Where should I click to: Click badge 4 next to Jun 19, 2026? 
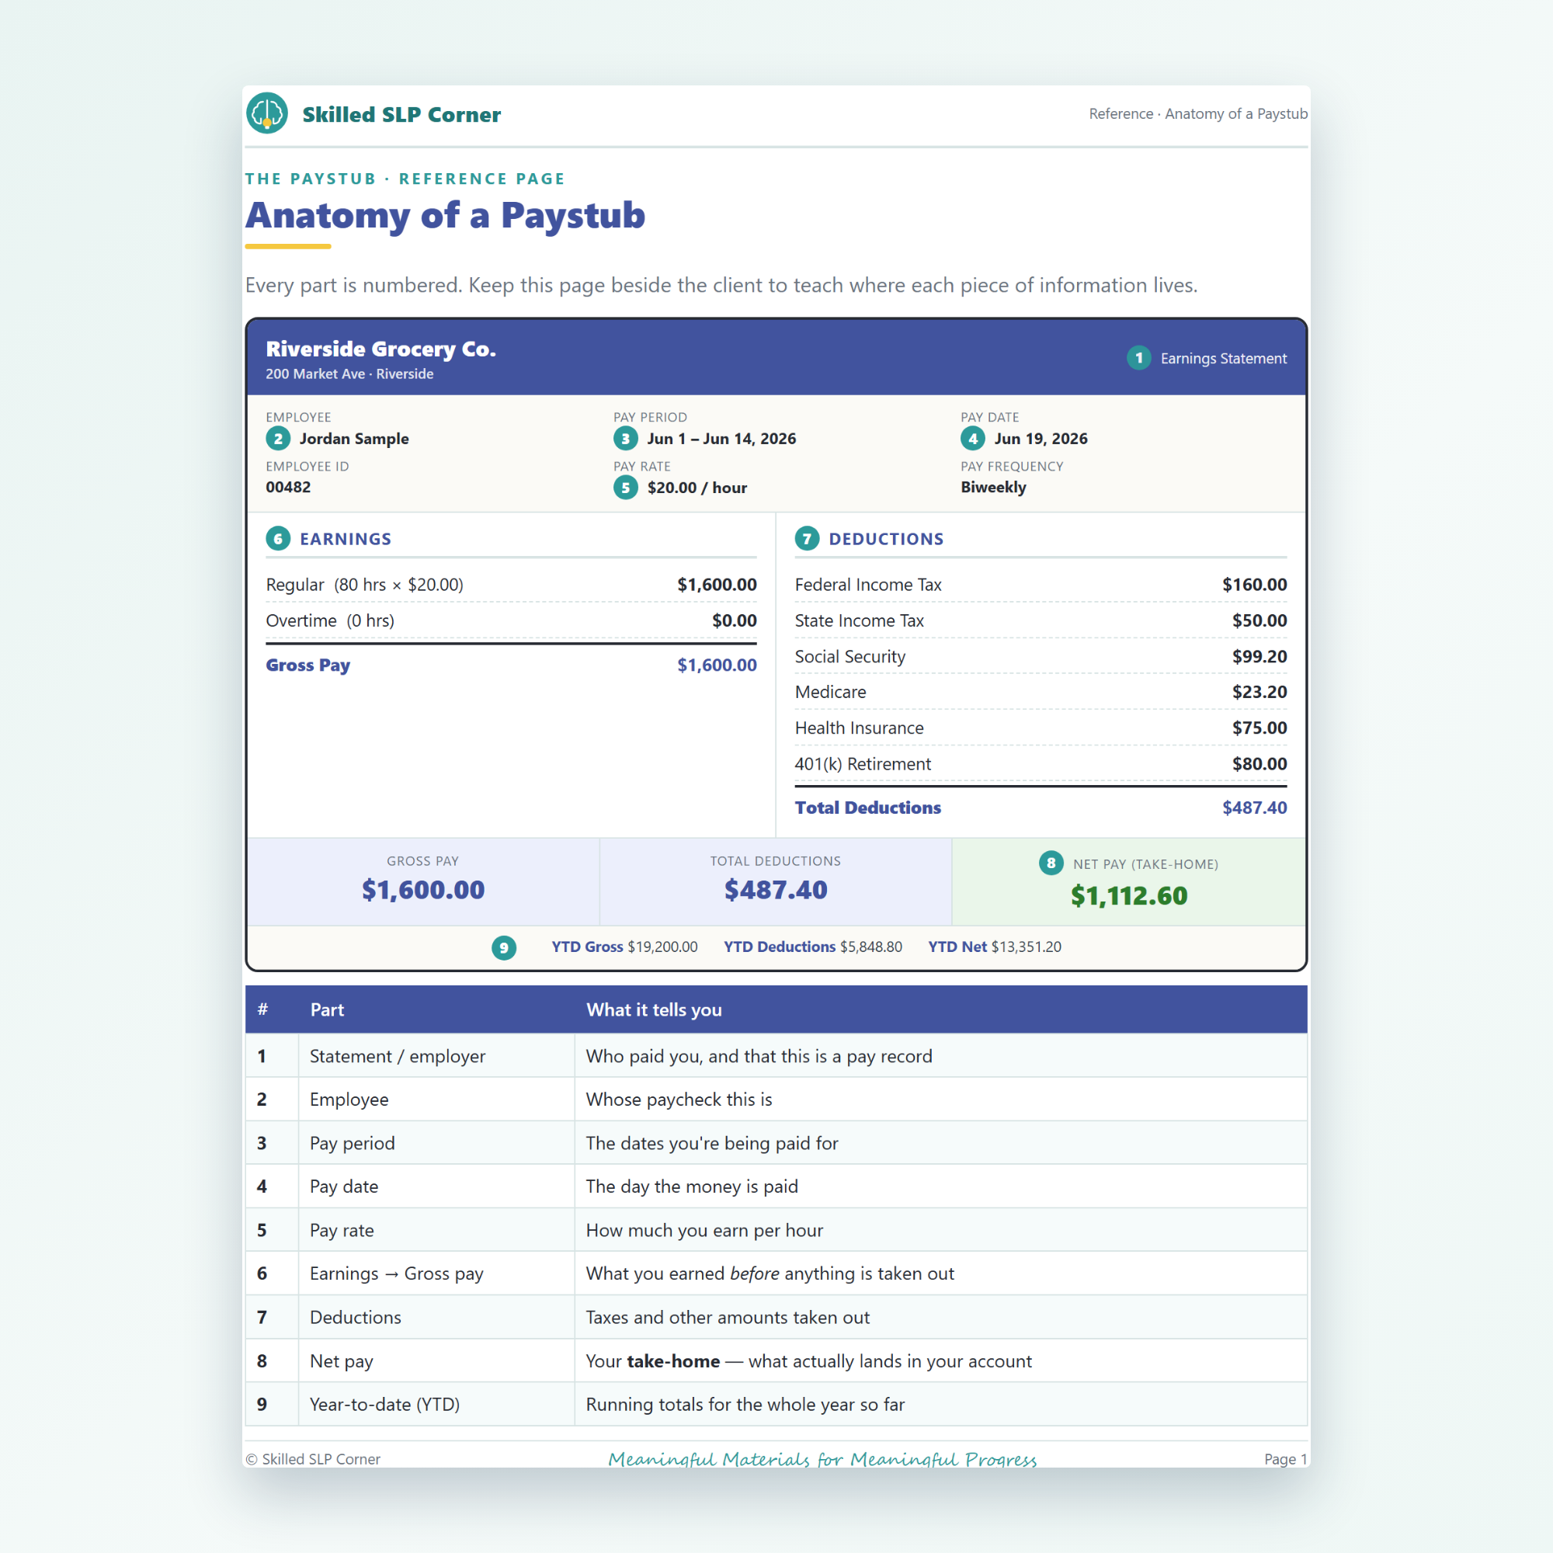(973, 438)
